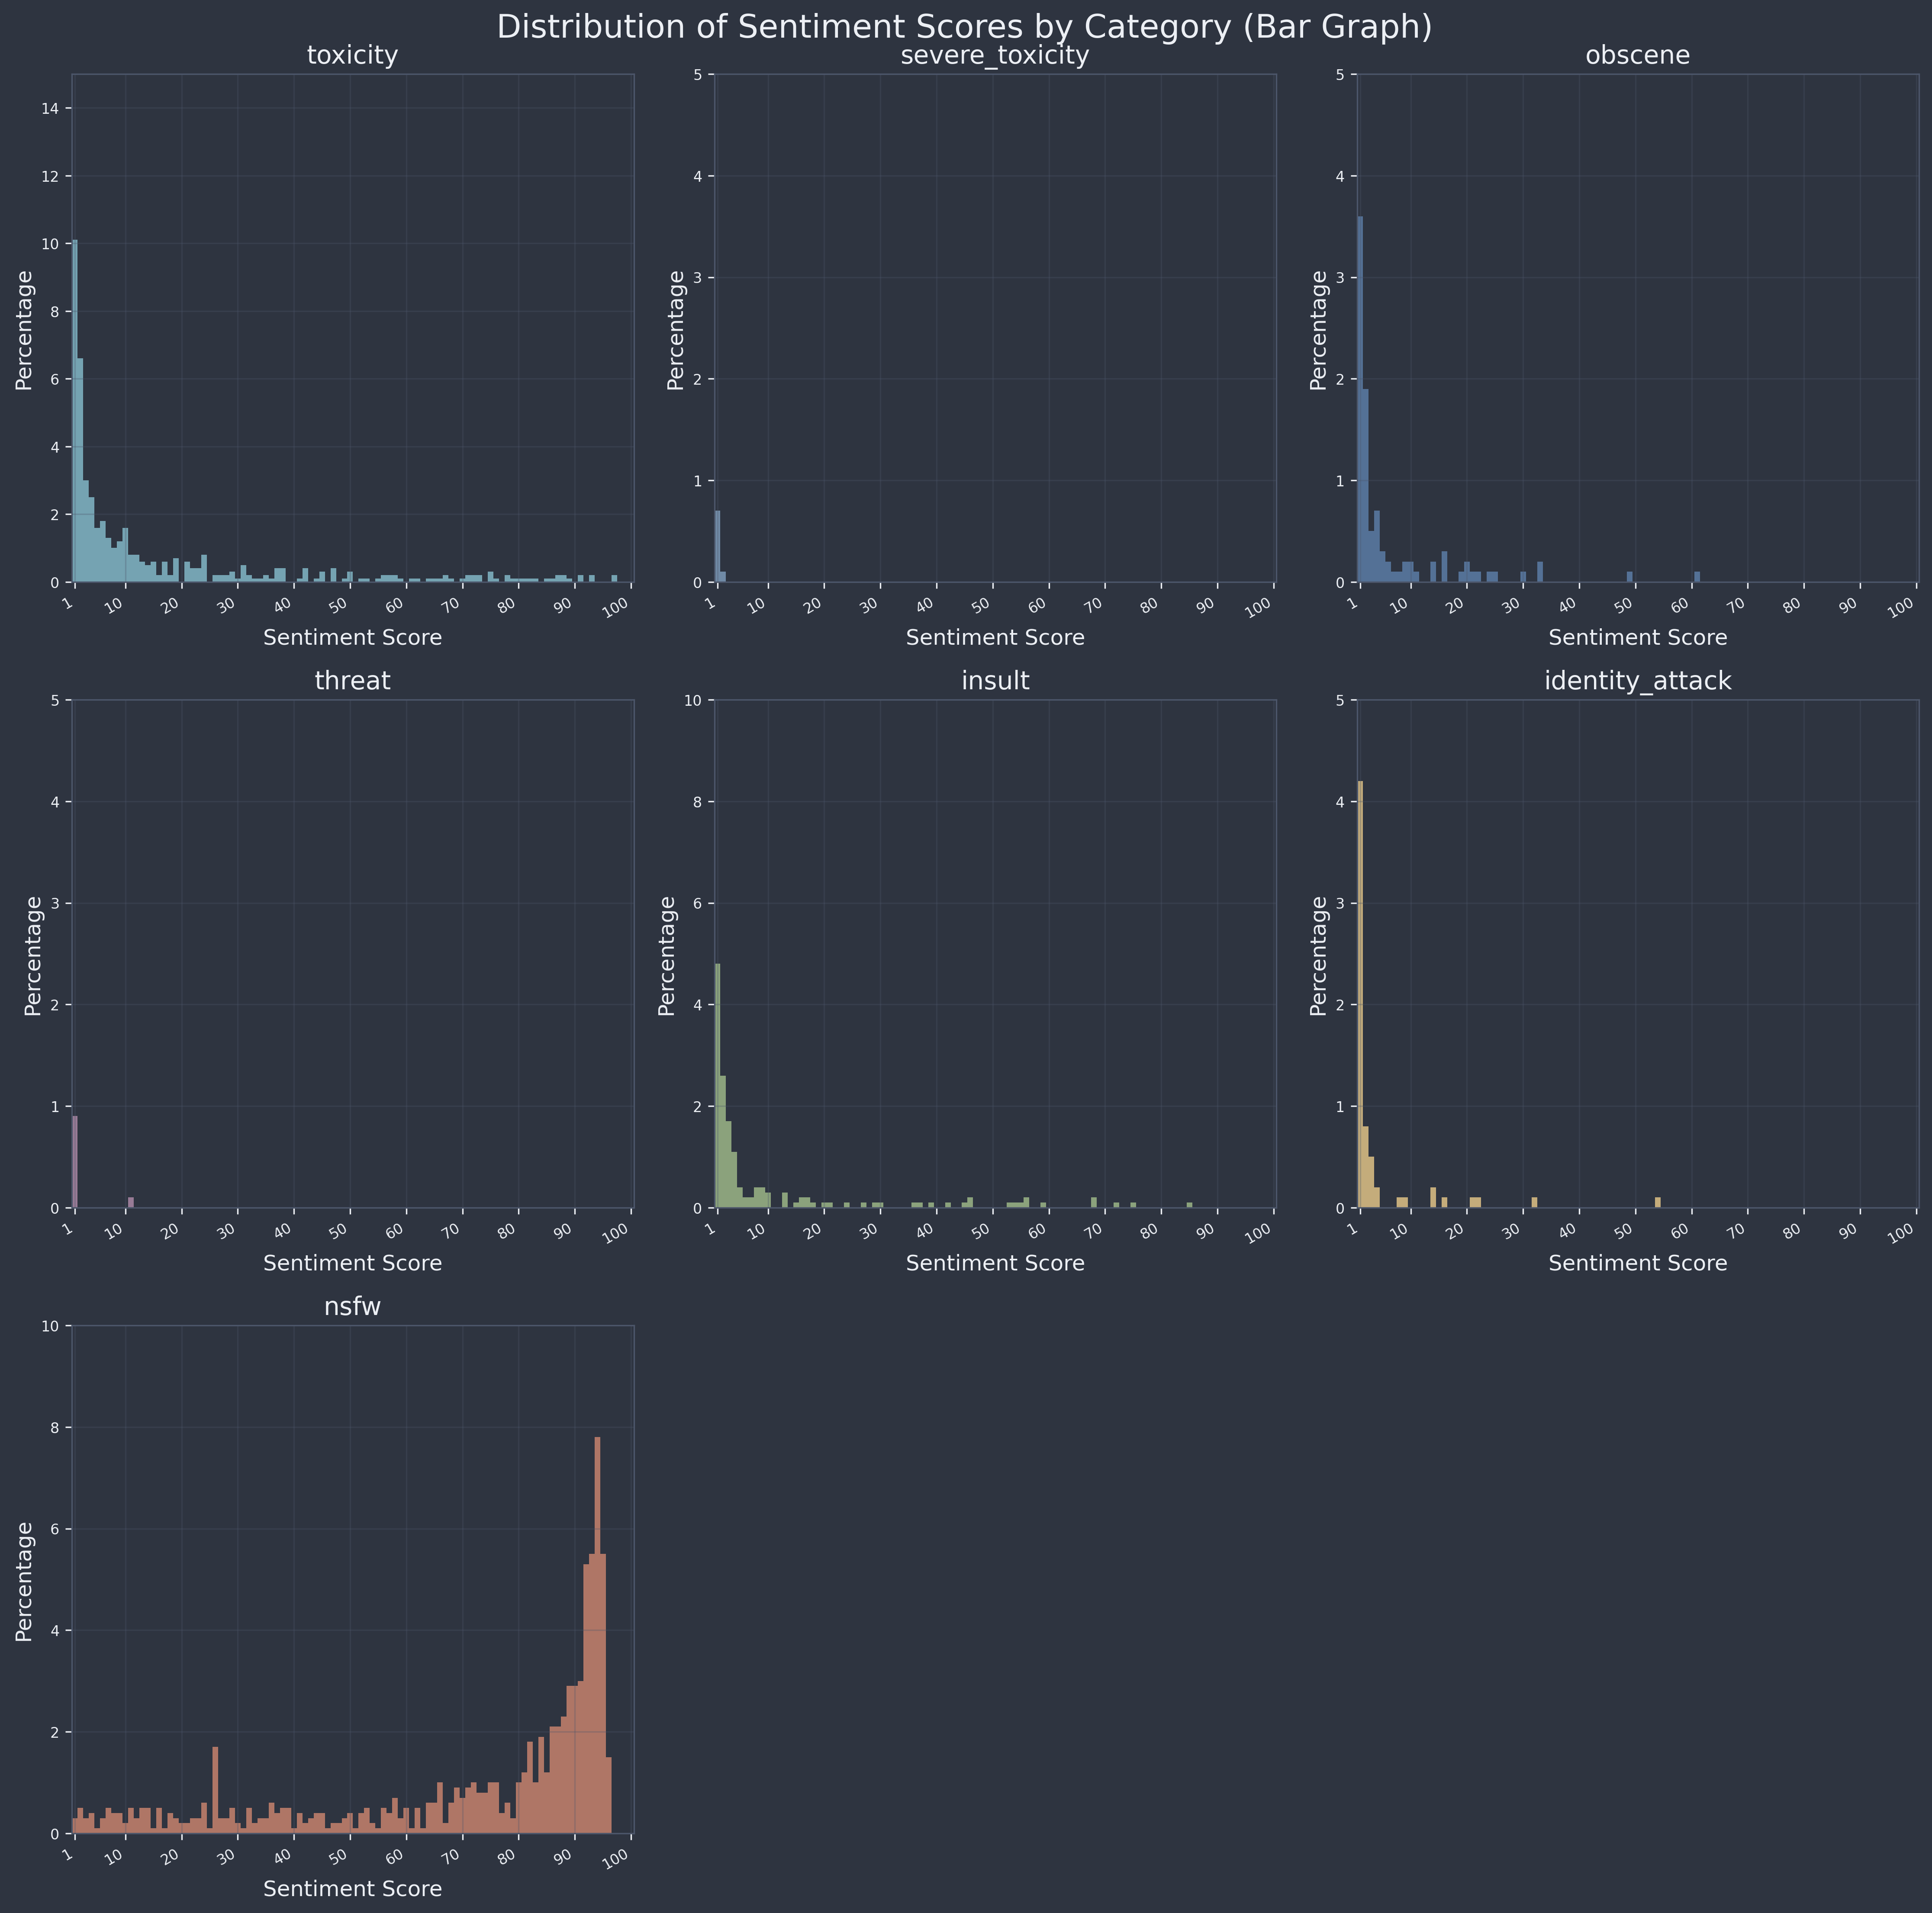Select the 'nsfw' subplot title

pos(352,1307)
